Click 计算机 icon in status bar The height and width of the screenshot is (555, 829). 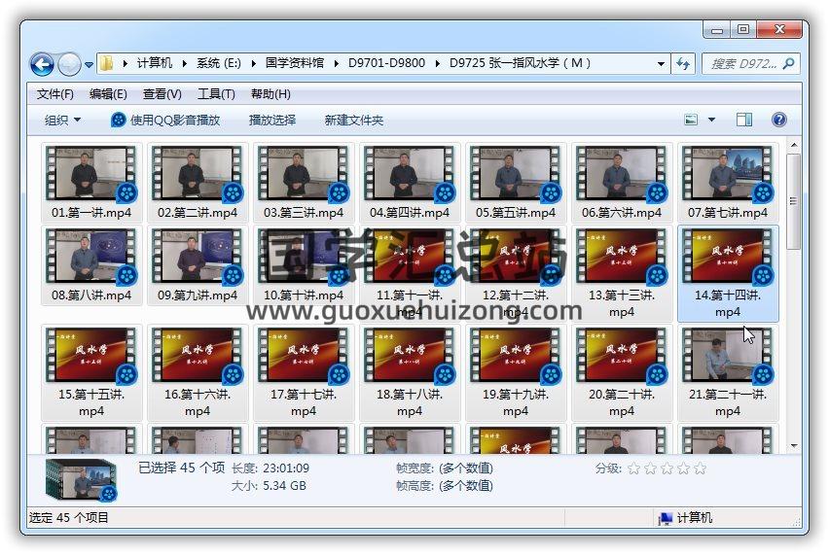(x=666, y=518)
